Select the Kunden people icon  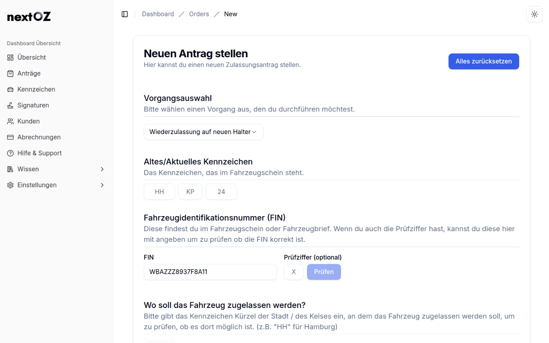point(10,121)
